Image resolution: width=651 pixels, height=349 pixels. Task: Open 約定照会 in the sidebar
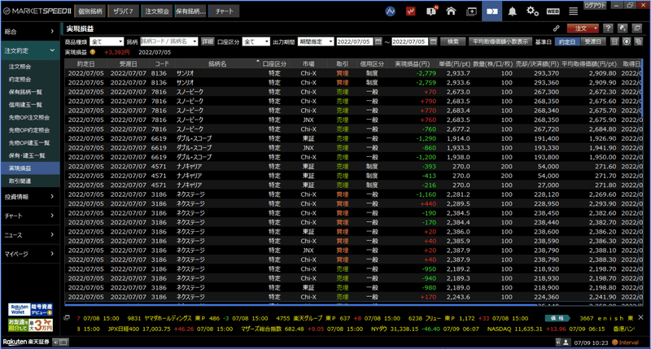tap(20, 79)
